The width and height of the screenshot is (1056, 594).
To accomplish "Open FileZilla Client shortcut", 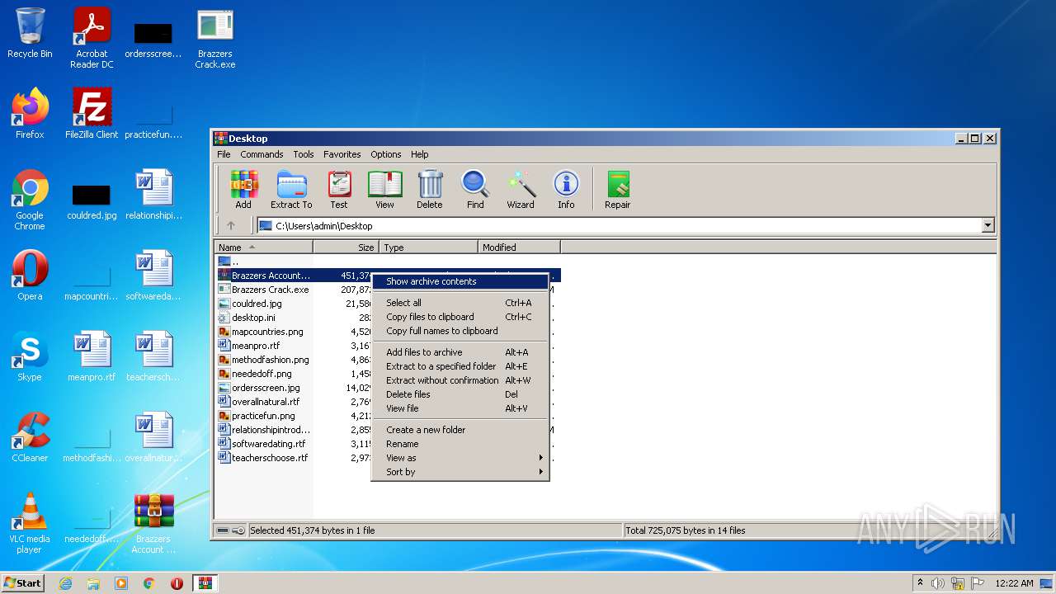I will click(92, 114).
